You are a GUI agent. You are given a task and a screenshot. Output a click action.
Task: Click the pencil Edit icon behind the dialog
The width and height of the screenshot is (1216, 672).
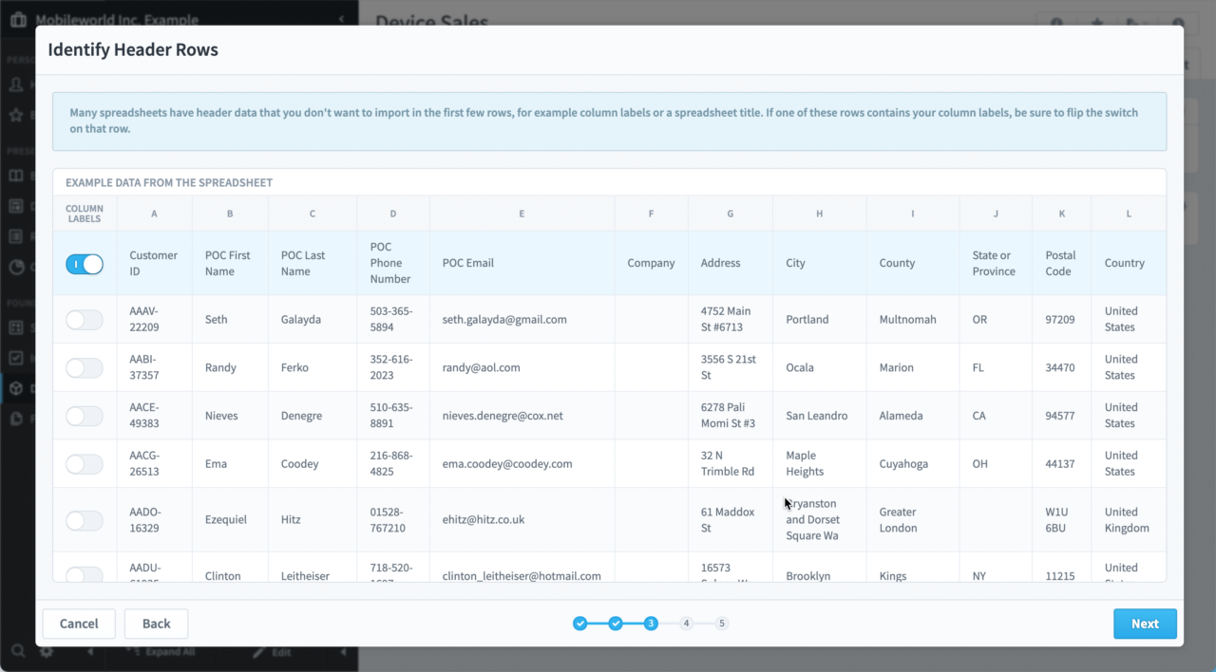pos(258,653)
